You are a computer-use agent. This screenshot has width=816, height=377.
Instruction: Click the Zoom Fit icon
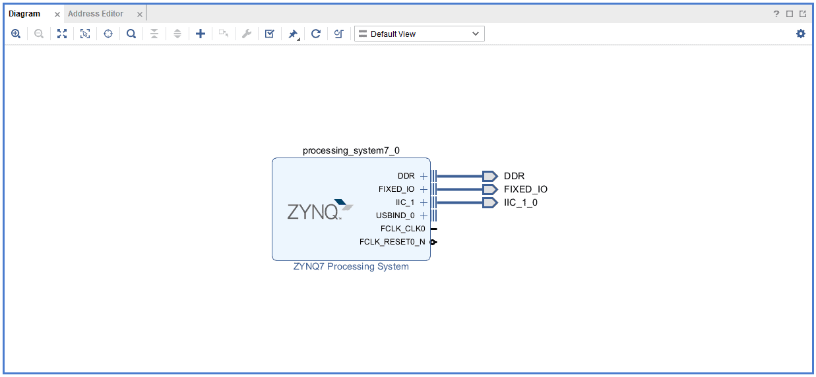[x=62, y=34]
